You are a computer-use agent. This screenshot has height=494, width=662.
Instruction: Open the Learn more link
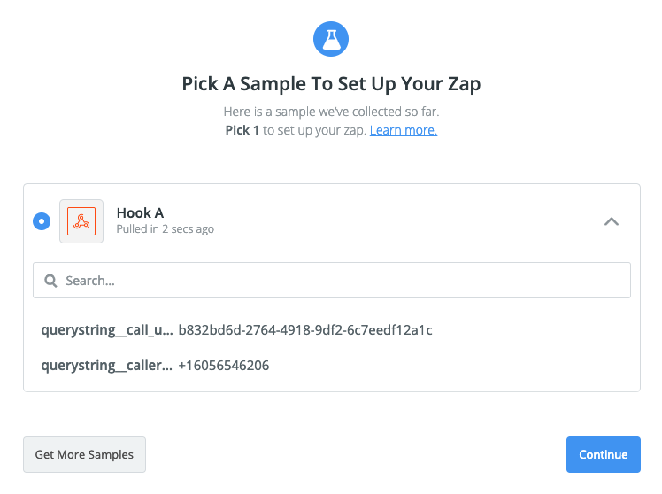point(404,130)
